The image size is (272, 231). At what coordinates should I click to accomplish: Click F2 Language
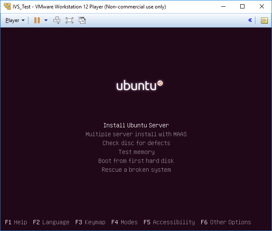click(51, 222)
